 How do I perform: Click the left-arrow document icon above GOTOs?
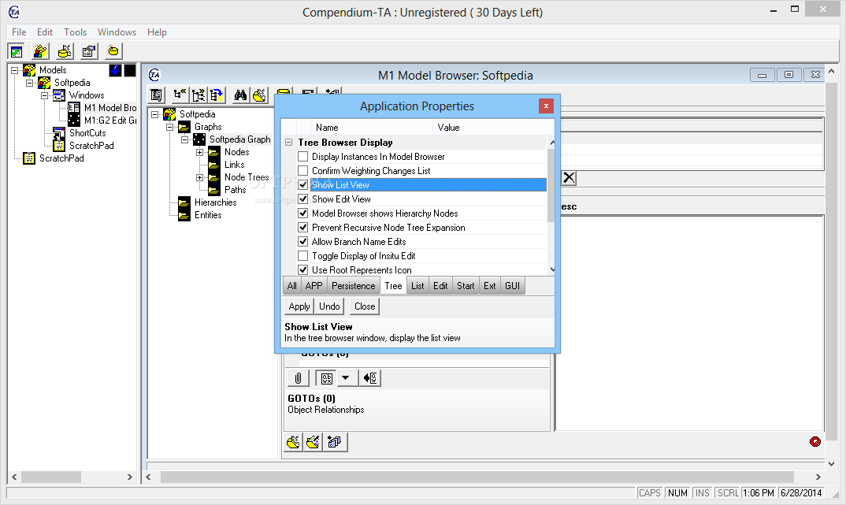click(370, 378)
